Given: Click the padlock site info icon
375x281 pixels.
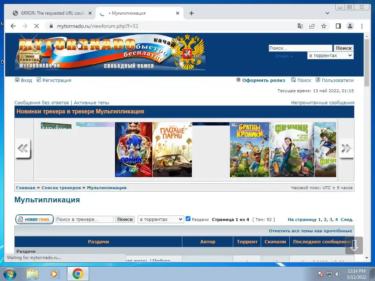Looking at the screenshot, I should pyautogui.click(x=51, y=26).
